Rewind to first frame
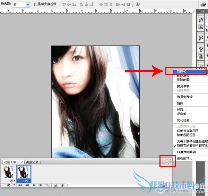The width and height of the screenshot is (208, 196). point(20,185)
